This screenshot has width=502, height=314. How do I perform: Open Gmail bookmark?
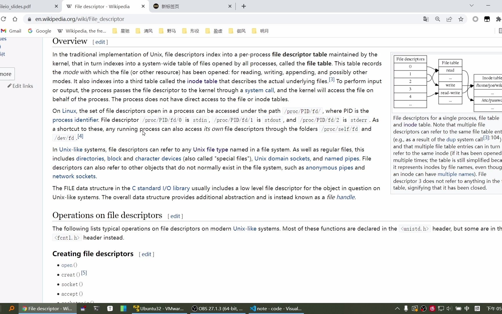click(x=11, y=31)
